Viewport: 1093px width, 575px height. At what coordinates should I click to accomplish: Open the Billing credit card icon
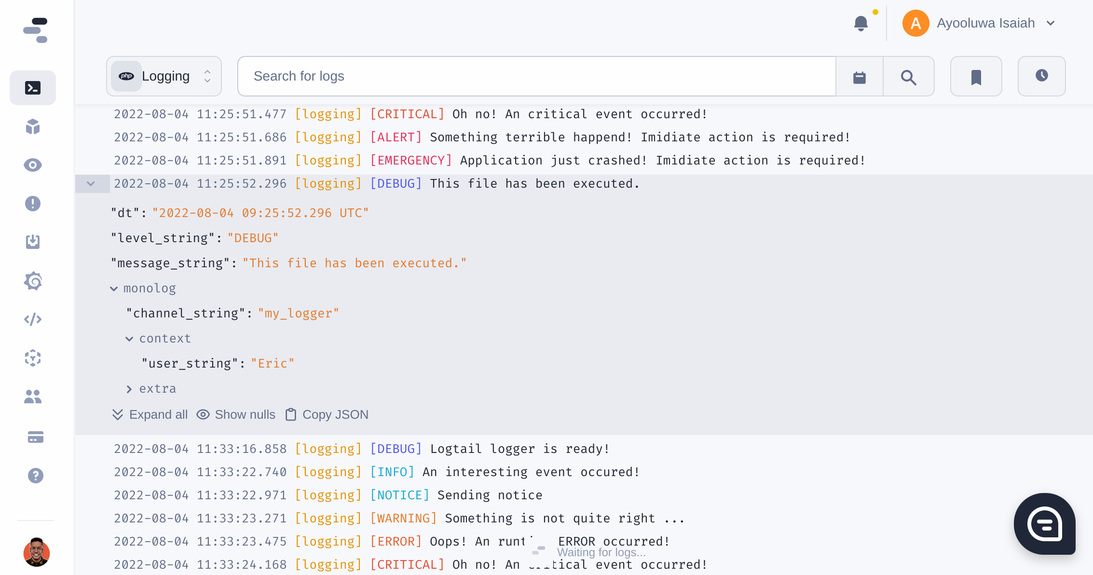tap(32, 437)
